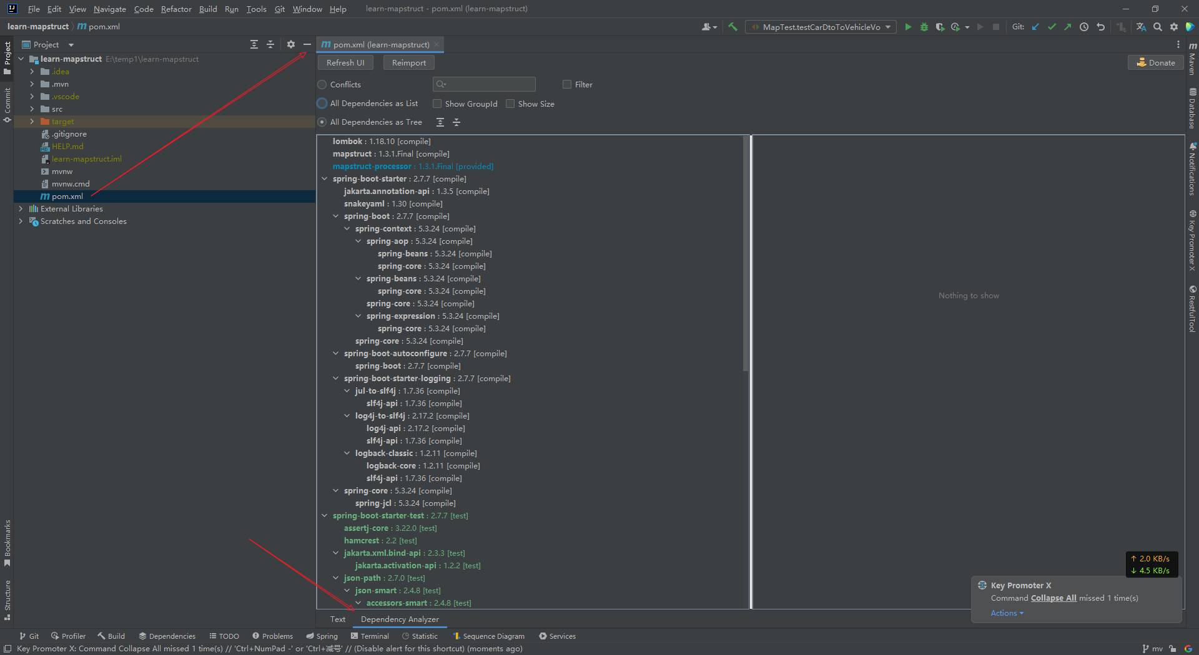This screenshot has height=655, width=1199.
Task: Open the Git menu in the menu bar
Action: click(279, 9)
